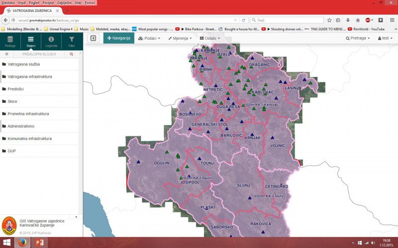The height and width of the screenshot is (248, 398).
Task: Click the Firefox reload page button
Action: tap(244, 20)
